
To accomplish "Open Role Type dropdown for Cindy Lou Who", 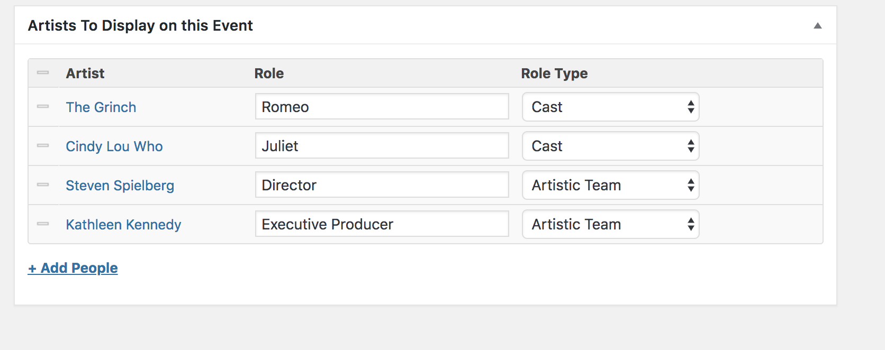I will 610,146.
